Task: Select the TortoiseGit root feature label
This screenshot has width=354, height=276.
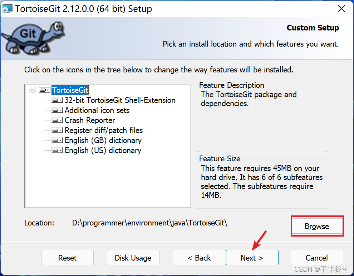Action: pos(70,90)
